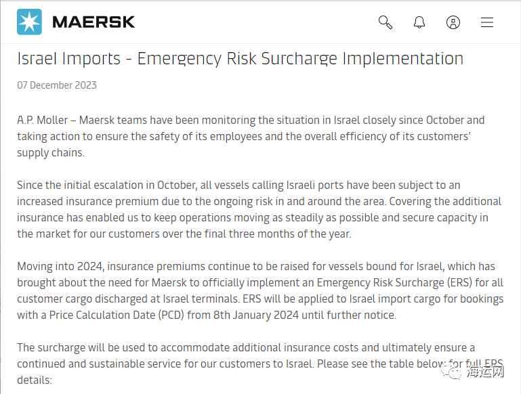Open the user account icon
This screenshot has height=394, width=521.
[453, 22]
